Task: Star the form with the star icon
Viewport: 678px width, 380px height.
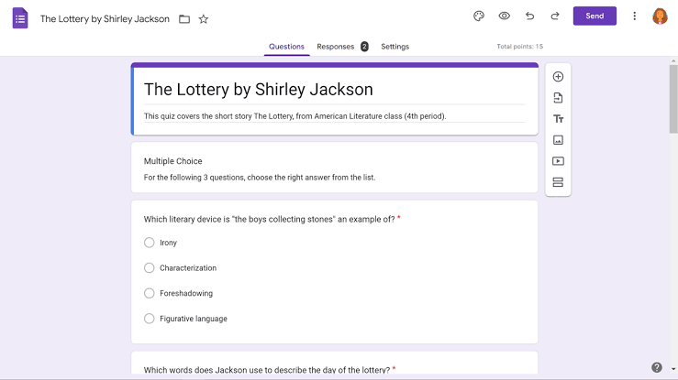Action: pos(204,19)
